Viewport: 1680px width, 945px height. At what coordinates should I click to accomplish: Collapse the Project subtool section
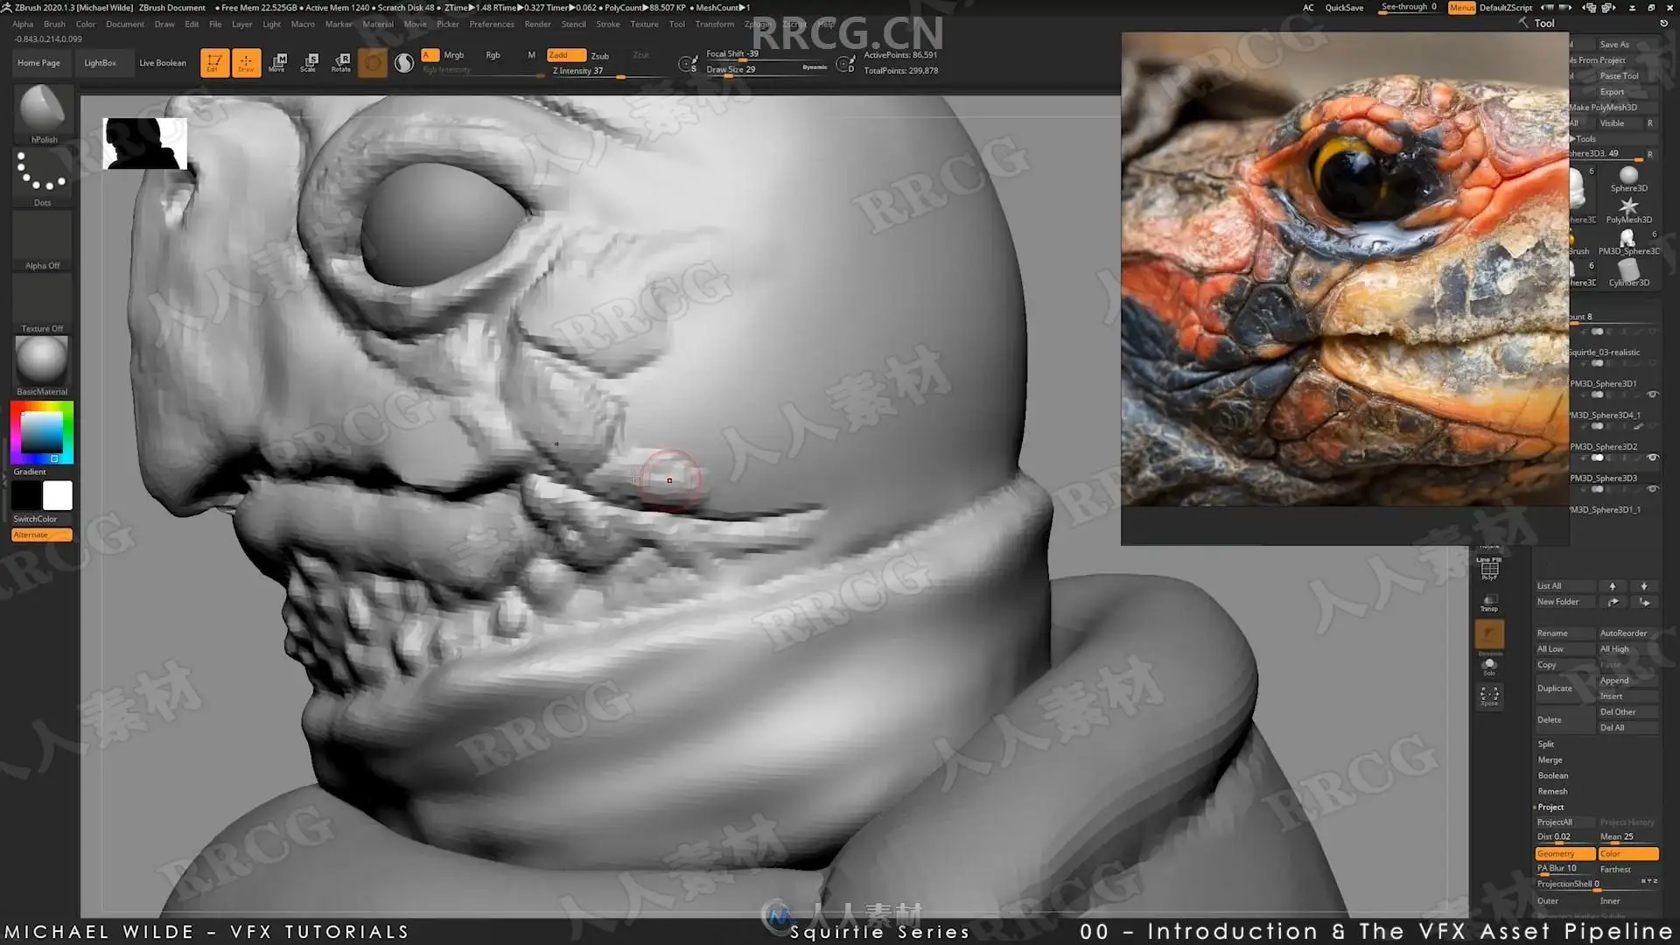click(x=1550, y=808)
